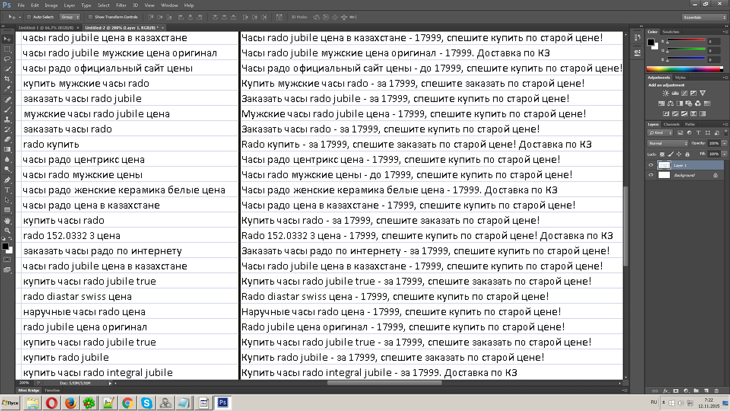Select the Gradient tool
Screen dimensions: 730x411
(7, 149)
